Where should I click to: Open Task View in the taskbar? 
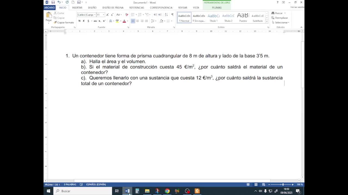coord(117,191)
